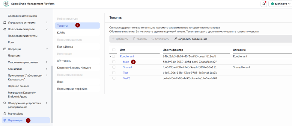Viewport: 292px width, 126px height.
Task: Sort by the Описание column header
Action: click(x=239, y=50)
